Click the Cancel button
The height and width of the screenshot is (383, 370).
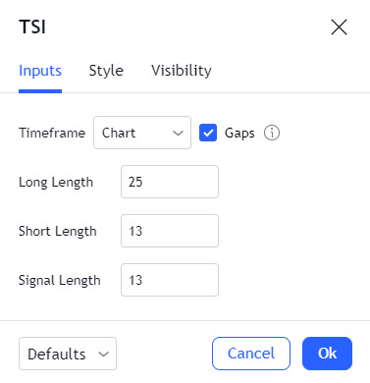tap(251, 354)
